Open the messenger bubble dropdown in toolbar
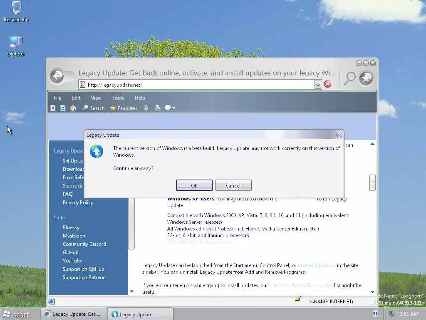Screen dimensions: 426x320 coord(170,108)
